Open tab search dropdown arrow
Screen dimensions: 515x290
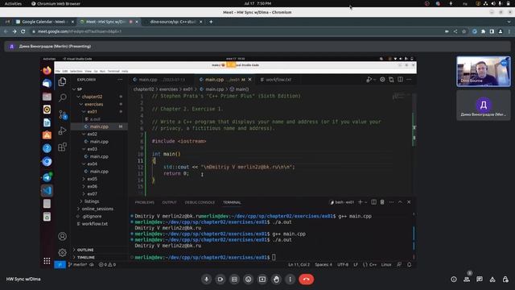point(509,22)
